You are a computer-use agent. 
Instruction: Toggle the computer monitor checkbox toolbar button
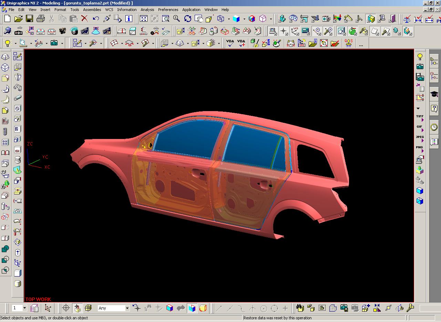pos(273,31)
